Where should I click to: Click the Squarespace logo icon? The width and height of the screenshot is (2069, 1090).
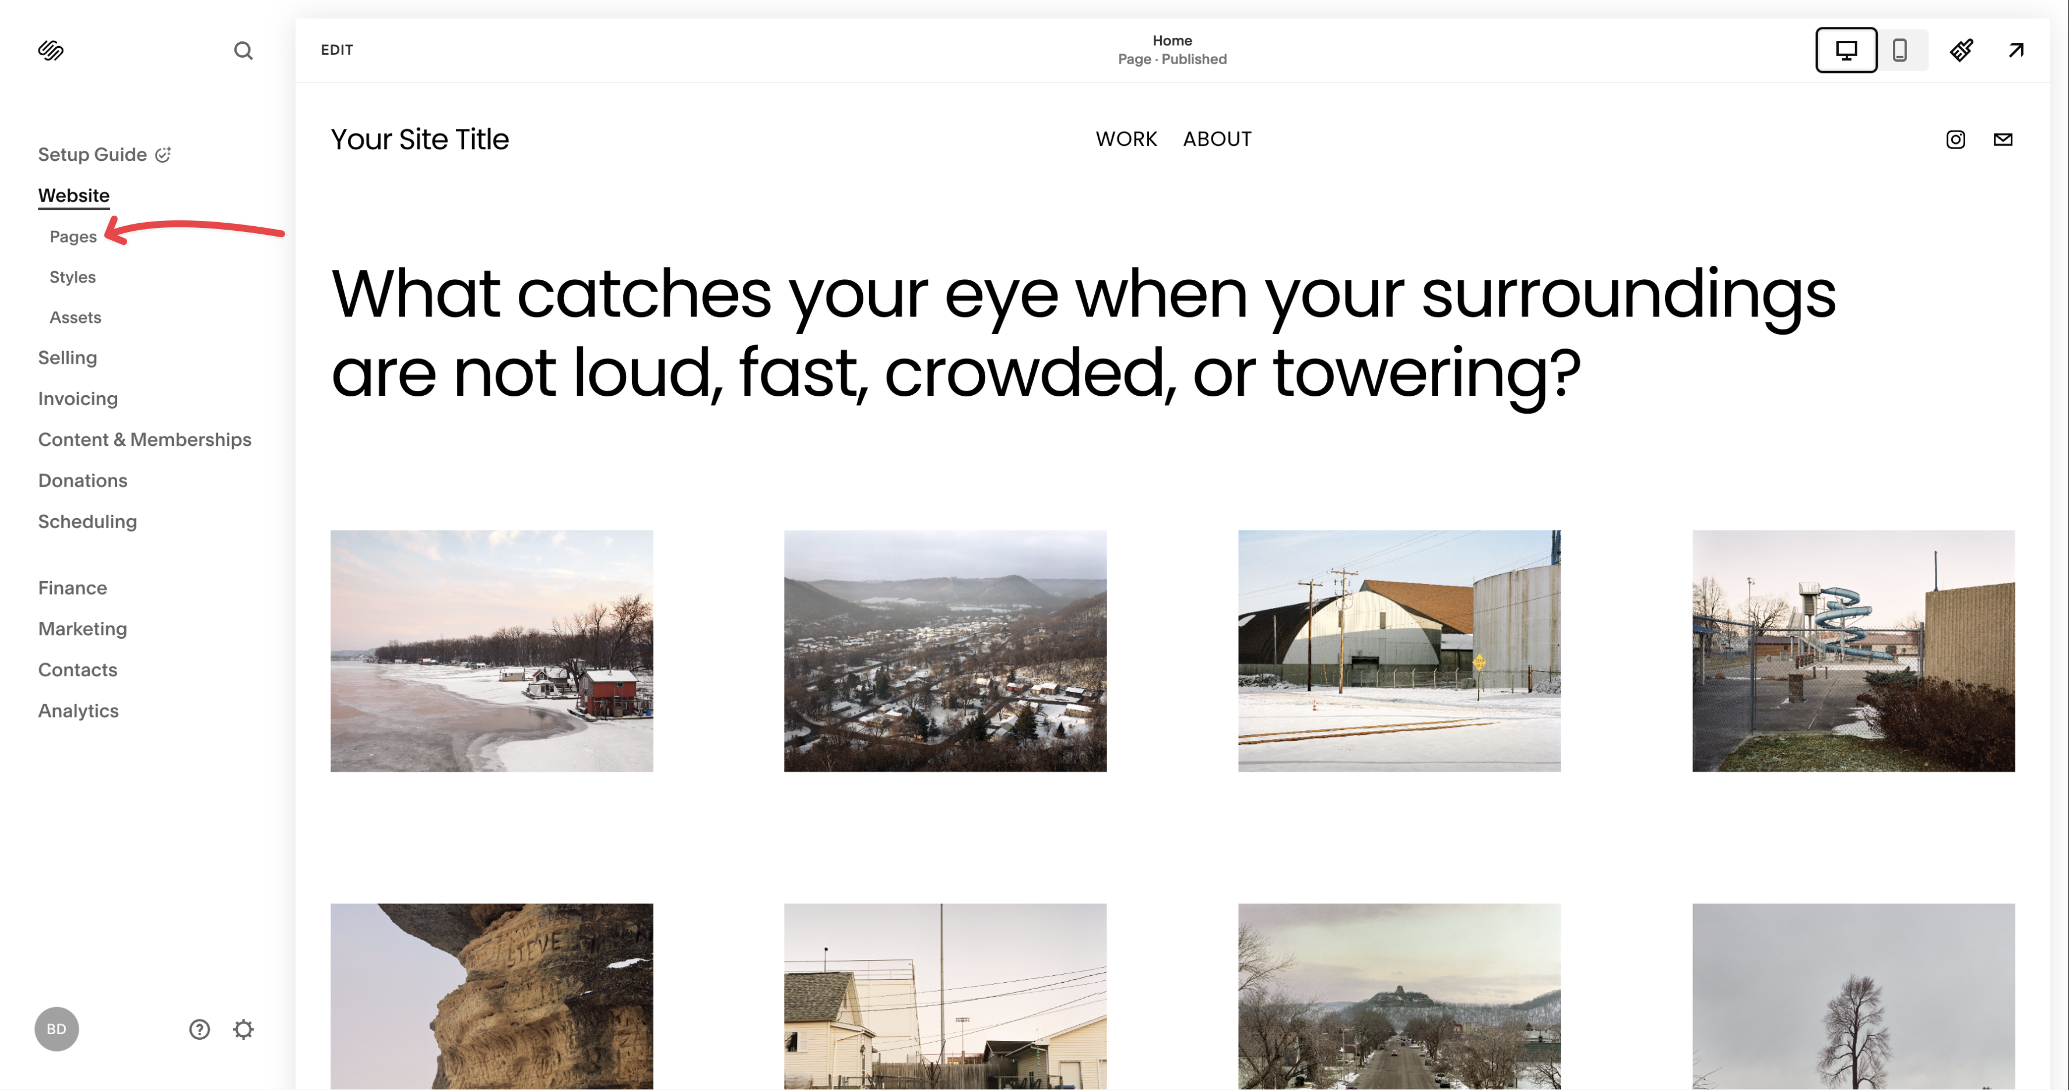point(51,51)
